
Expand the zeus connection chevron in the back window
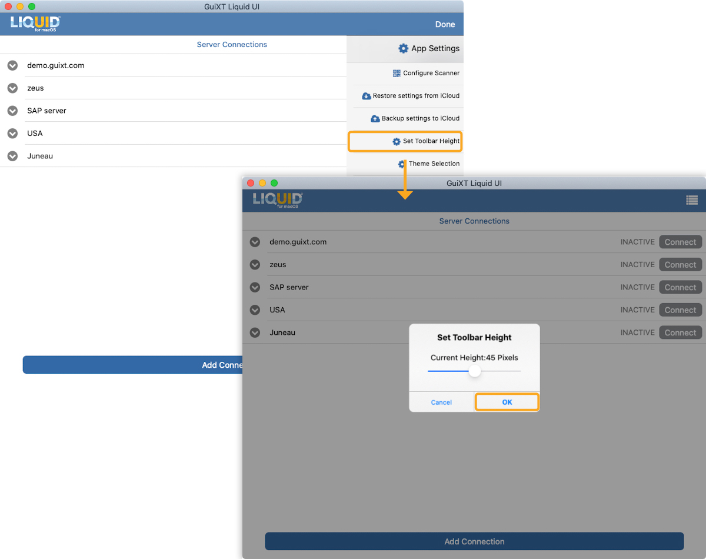(12, 88)
